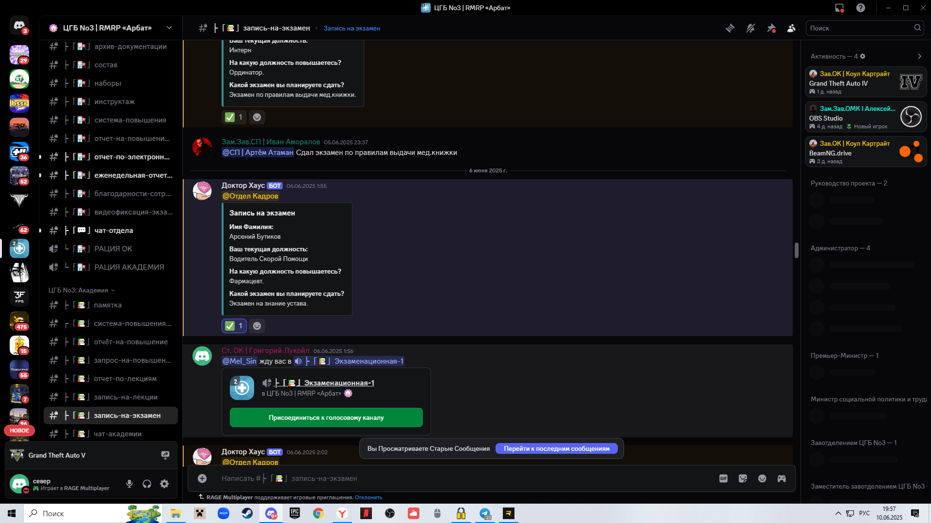This screenshot has width=931, height=523.
Task: Expand Активность panel arrow
Action: [x=919, y=56]
